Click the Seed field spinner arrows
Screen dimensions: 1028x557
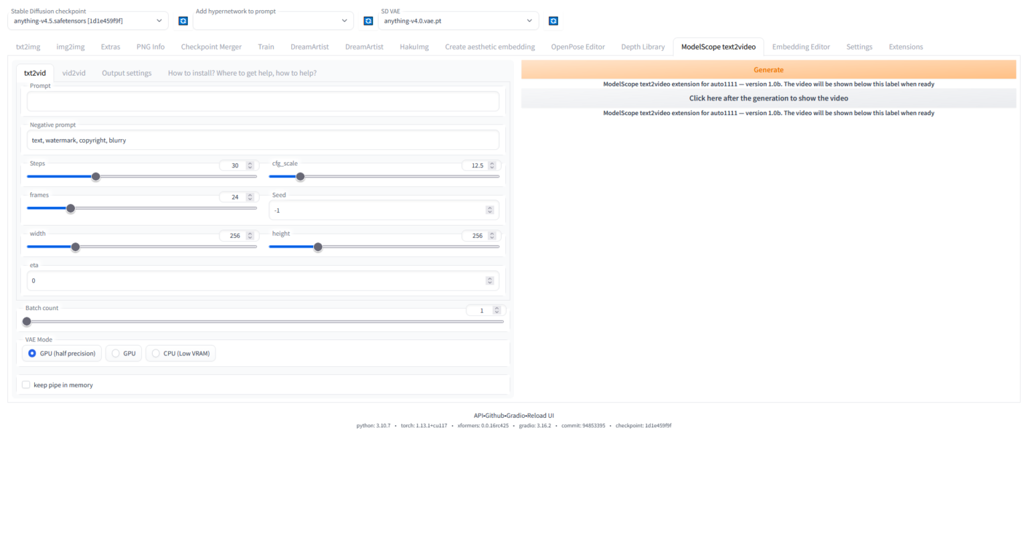(490, 210)
